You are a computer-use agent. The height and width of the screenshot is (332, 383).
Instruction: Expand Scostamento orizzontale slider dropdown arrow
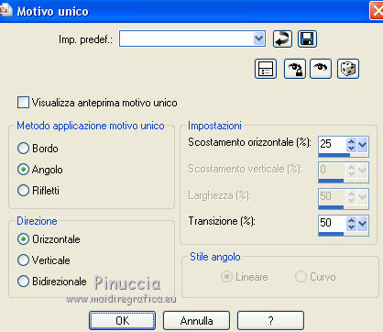coord(362,144)
